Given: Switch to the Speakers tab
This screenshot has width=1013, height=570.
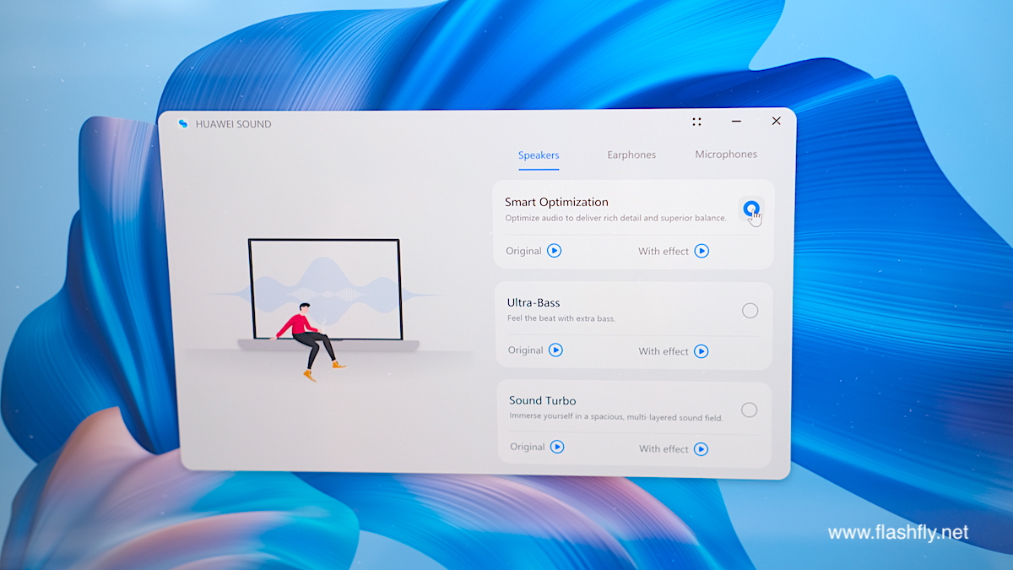Looking at the screenshot, I should pyautogui.click(x=539, y=155).
